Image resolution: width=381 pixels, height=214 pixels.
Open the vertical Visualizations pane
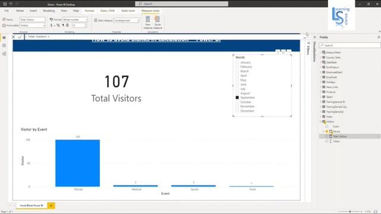(x=314, y=51)
